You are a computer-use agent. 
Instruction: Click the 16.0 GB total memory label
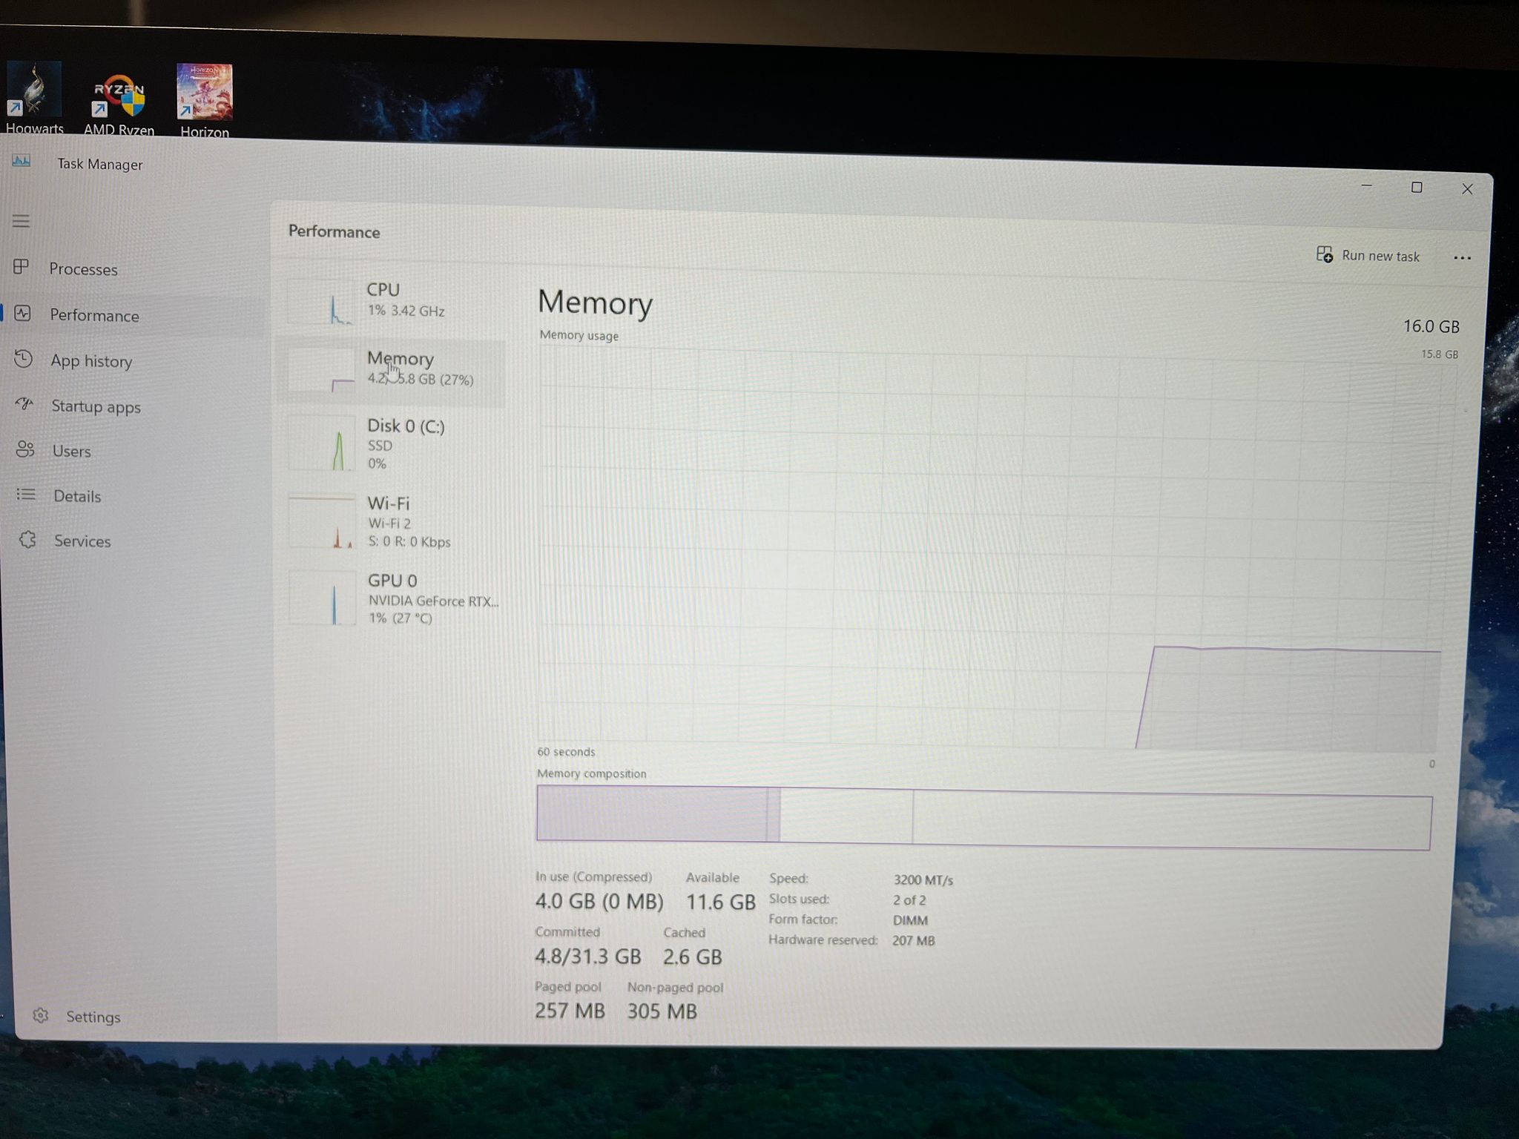click(1431, 326)
